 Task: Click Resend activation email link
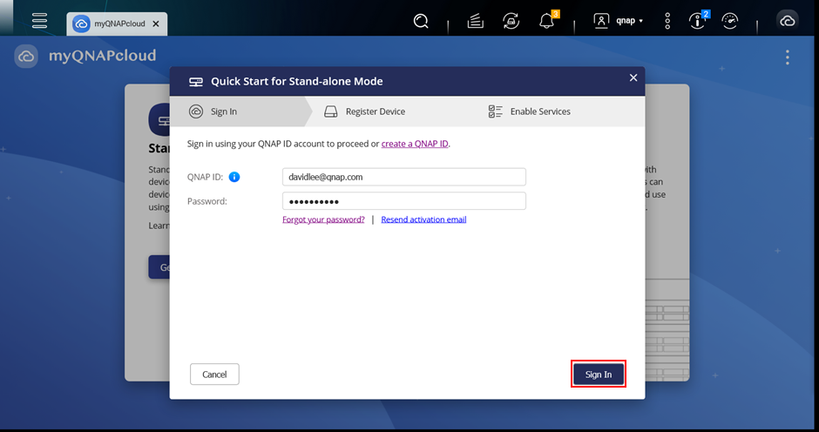point(423,219)
